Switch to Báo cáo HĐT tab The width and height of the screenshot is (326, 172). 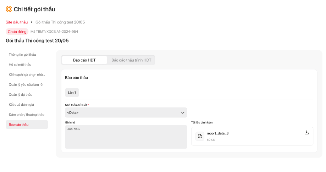click(x=84, y=60)
